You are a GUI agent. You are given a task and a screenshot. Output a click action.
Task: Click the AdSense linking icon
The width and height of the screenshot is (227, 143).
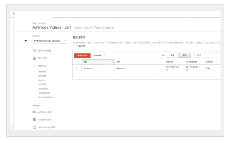35,119
